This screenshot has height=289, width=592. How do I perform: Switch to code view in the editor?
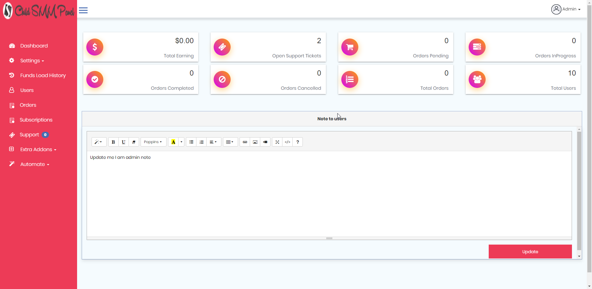point(287,142)
